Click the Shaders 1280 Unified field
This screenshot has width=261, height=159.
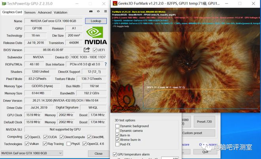click(x=40, y=71)
